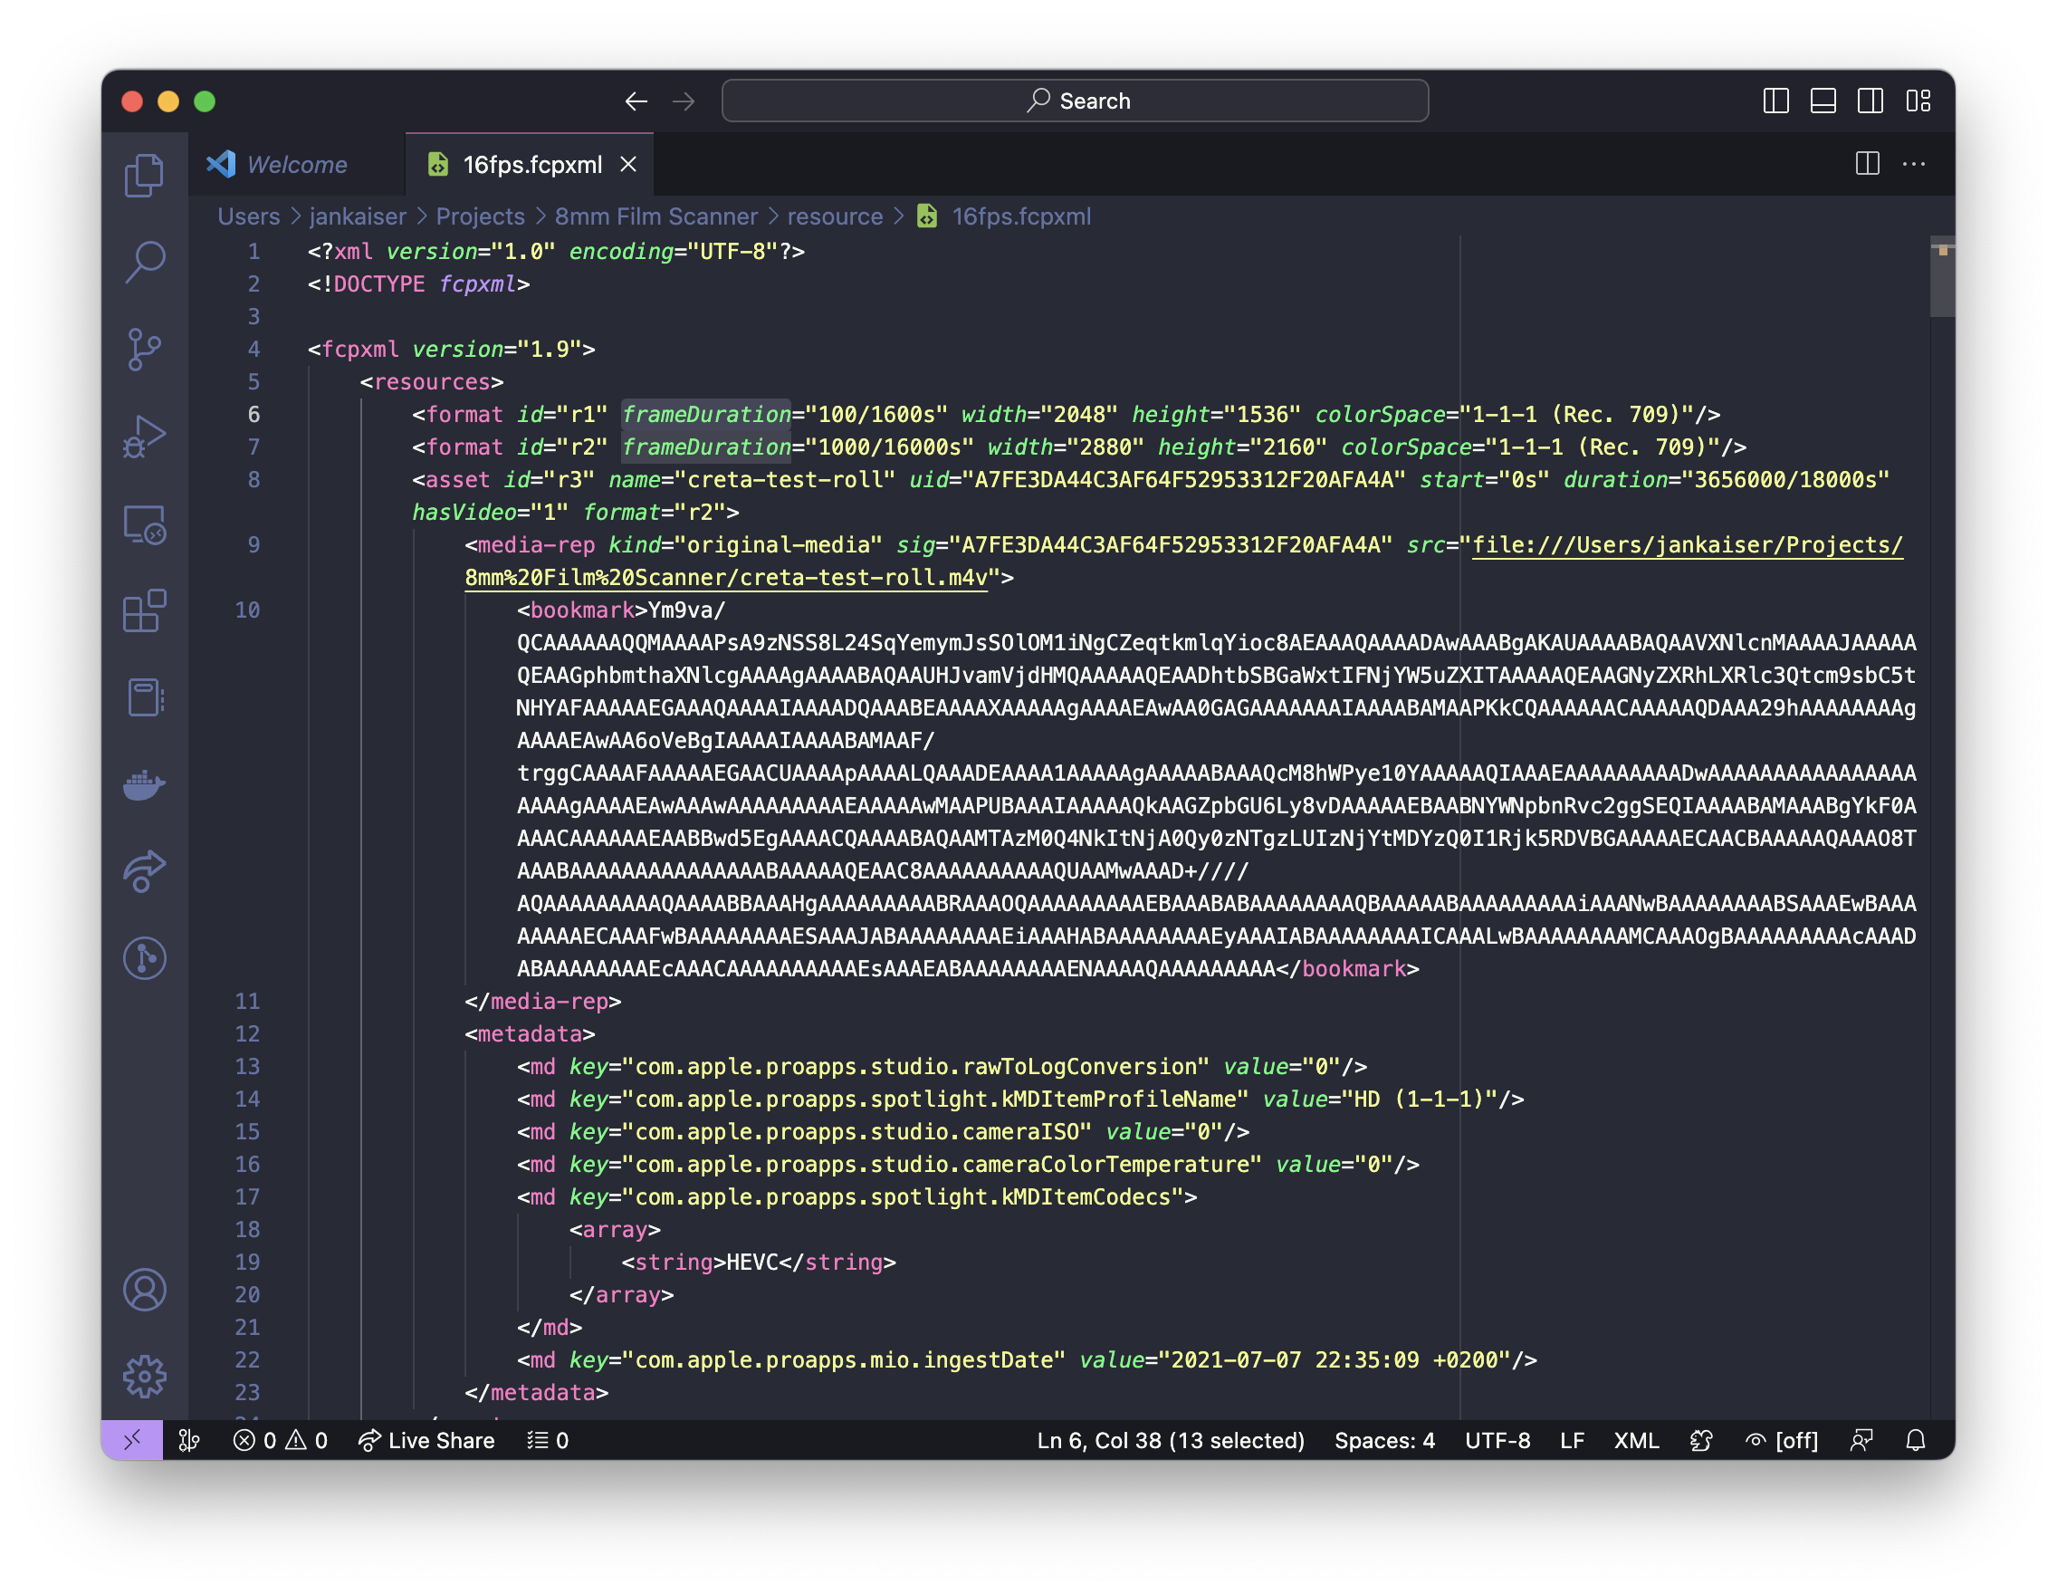Open the editor More Actions ellipsis
Viewport: 2057px width, 1594px height.
pyautogui.click(x=1914, y=164)
